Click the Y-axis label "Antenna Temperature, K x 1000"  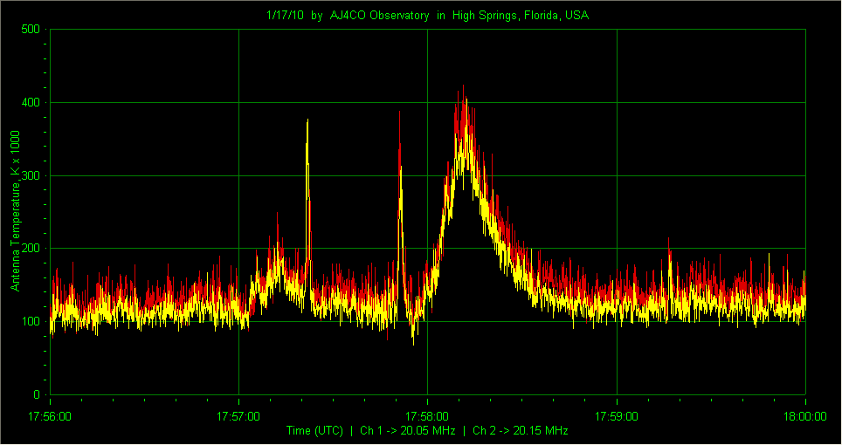(16, 210)
